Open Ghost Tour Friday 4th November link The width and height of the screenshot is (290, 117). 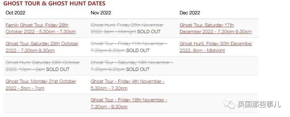127,85
